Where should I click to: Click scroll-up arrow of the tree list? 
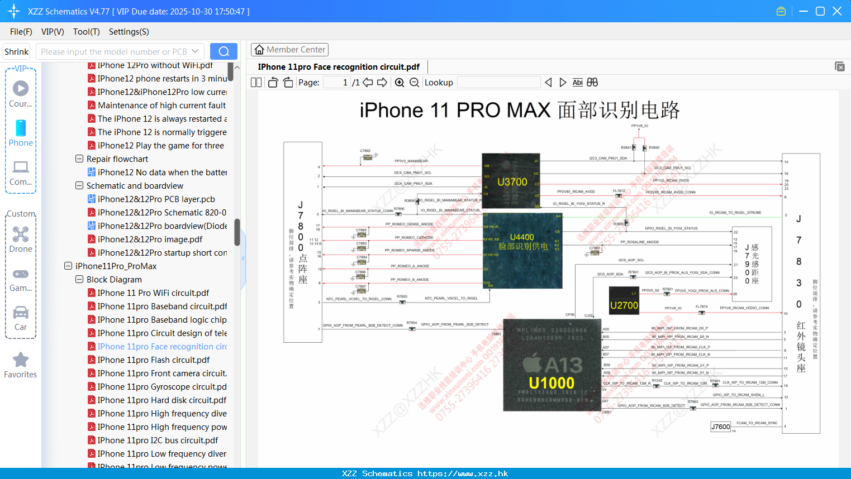pyautogui.click(x=237, y=67)
